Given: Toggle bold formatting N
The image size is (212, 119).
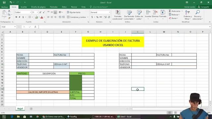Looking at the screenshot, I should (x=16, y=17).
